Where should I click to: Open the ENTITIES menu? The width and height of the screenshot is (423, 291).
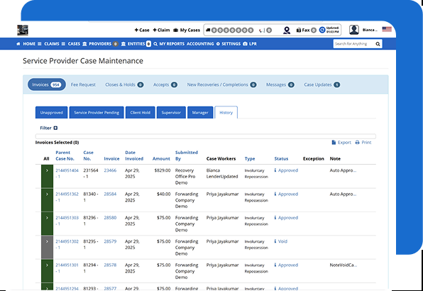(x=136, y=44)
